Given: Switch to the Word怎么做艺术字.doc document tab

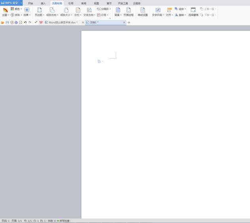Looking at the screenshot, I should (62, 23).
